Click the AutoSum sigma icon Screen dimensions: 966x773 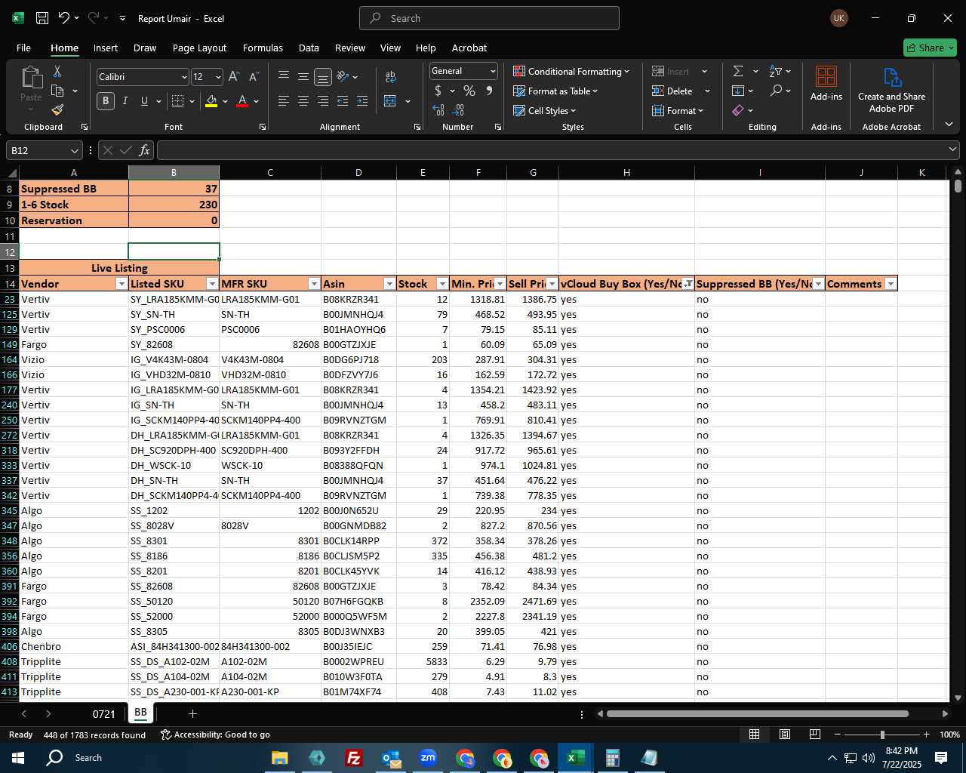[x=738, y=71]
